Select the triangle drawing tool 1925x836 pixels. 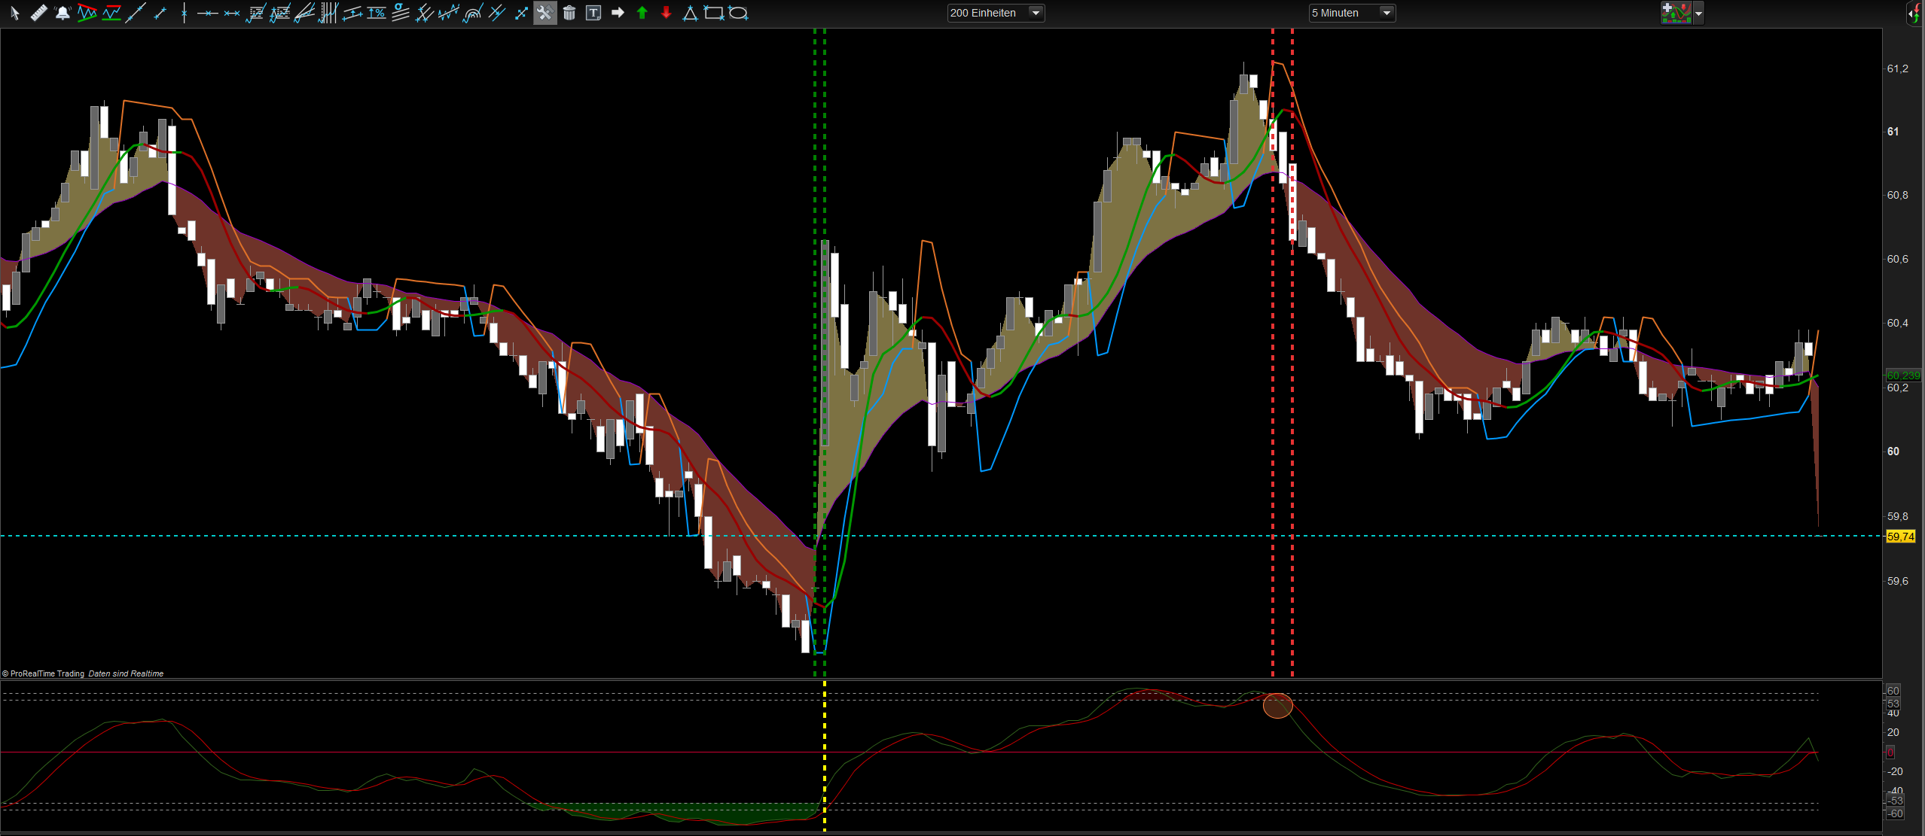tap(690, 13)
